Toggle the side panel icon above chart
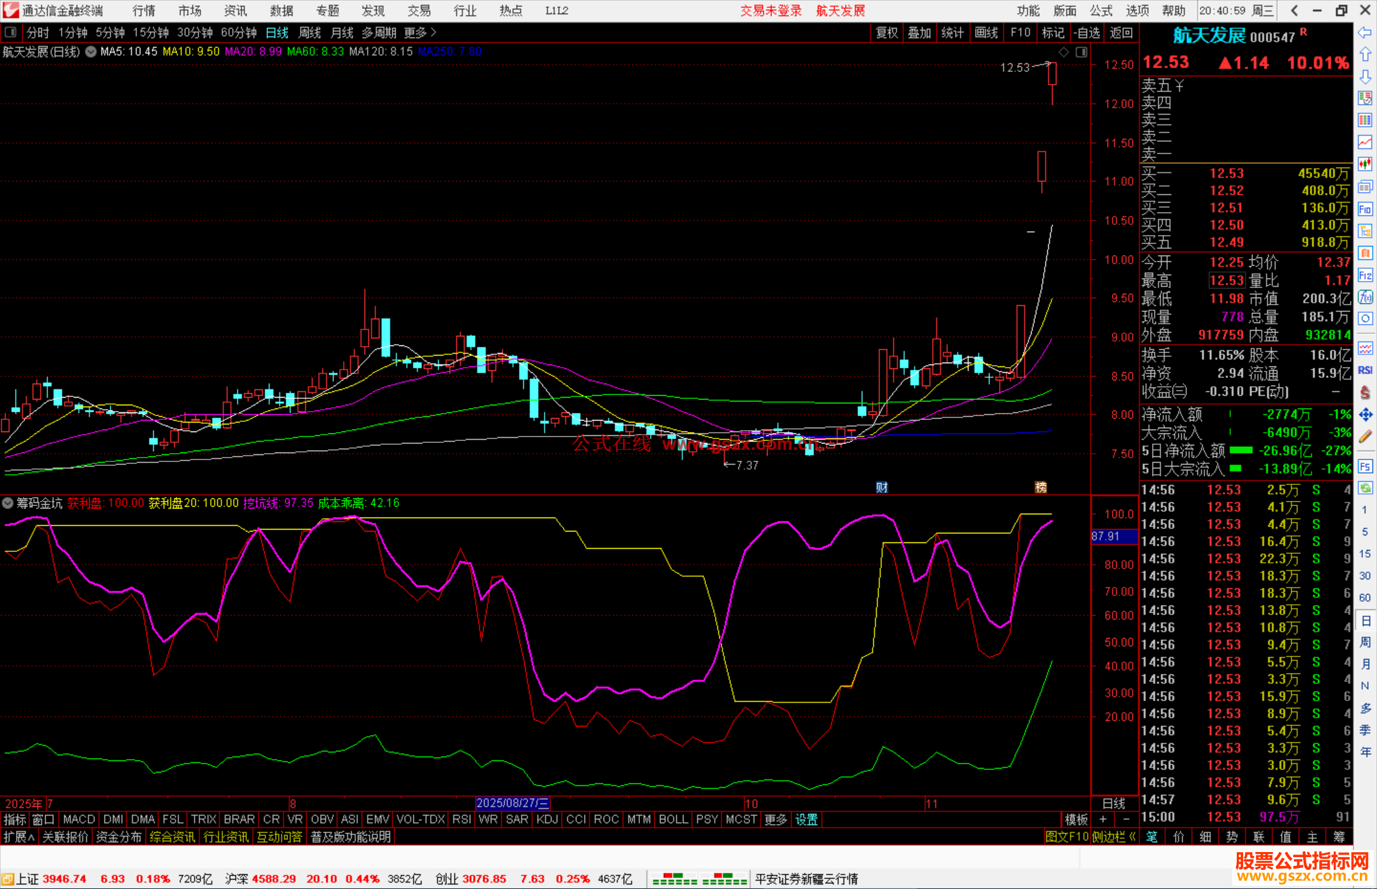Image resolution: width=1377 pixels, height=889 pixels. point(1082,52)
